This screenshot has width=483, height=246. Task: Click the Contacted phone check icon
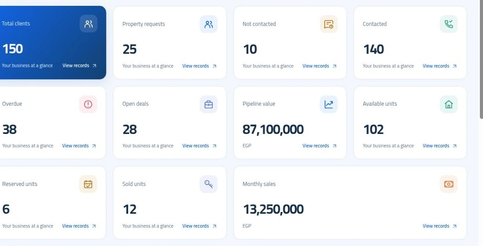click(449, 24)
